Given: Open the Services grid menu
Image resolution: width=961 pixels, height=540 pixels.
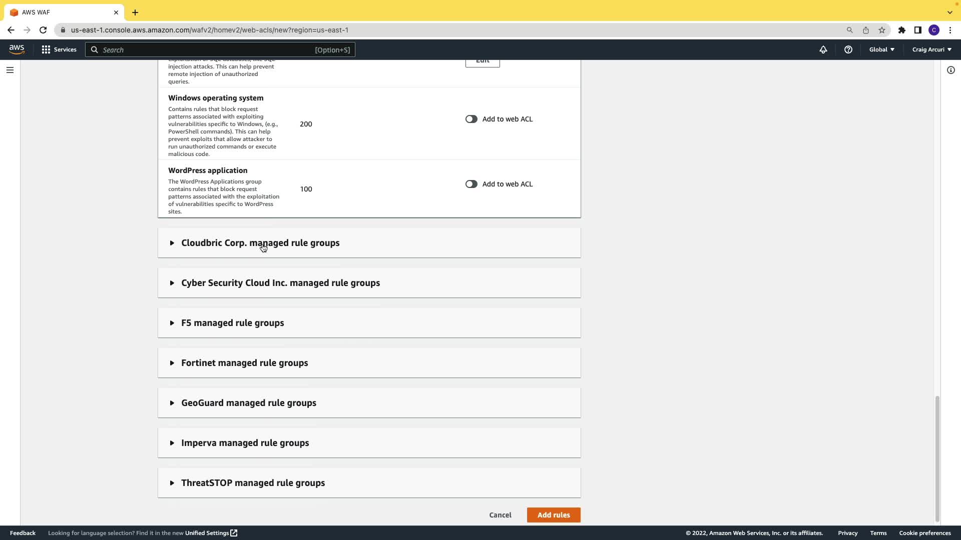Looking at the screenshot, I should [x=59, y=49].
